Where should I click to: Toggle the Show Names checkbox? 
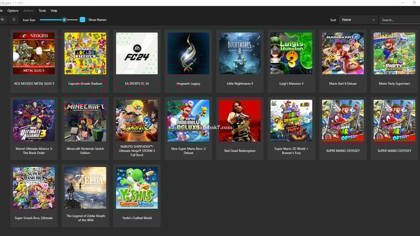(83, 20)
